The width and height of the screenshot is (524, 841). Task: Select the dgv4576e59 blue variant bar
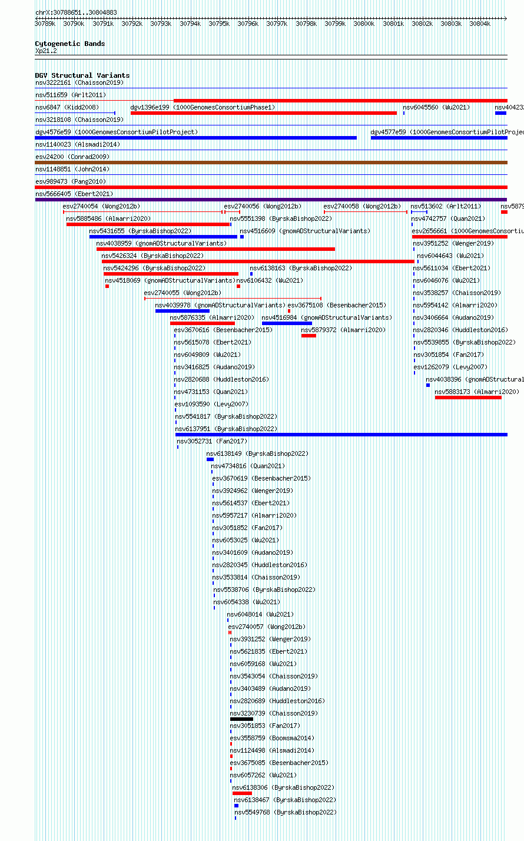(x=196, y=138)
